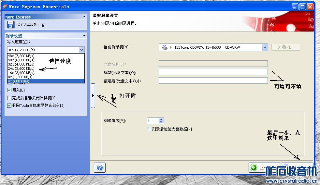Click into the 标题(光盘文本) input field
320x185 pixels.
point(213,72)
